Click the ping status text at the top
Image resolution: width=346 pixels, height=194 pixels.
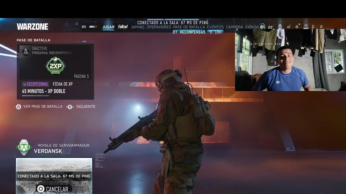(x=173, y=23)
